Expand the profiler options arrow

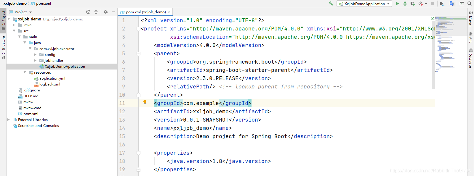point(426,4)
